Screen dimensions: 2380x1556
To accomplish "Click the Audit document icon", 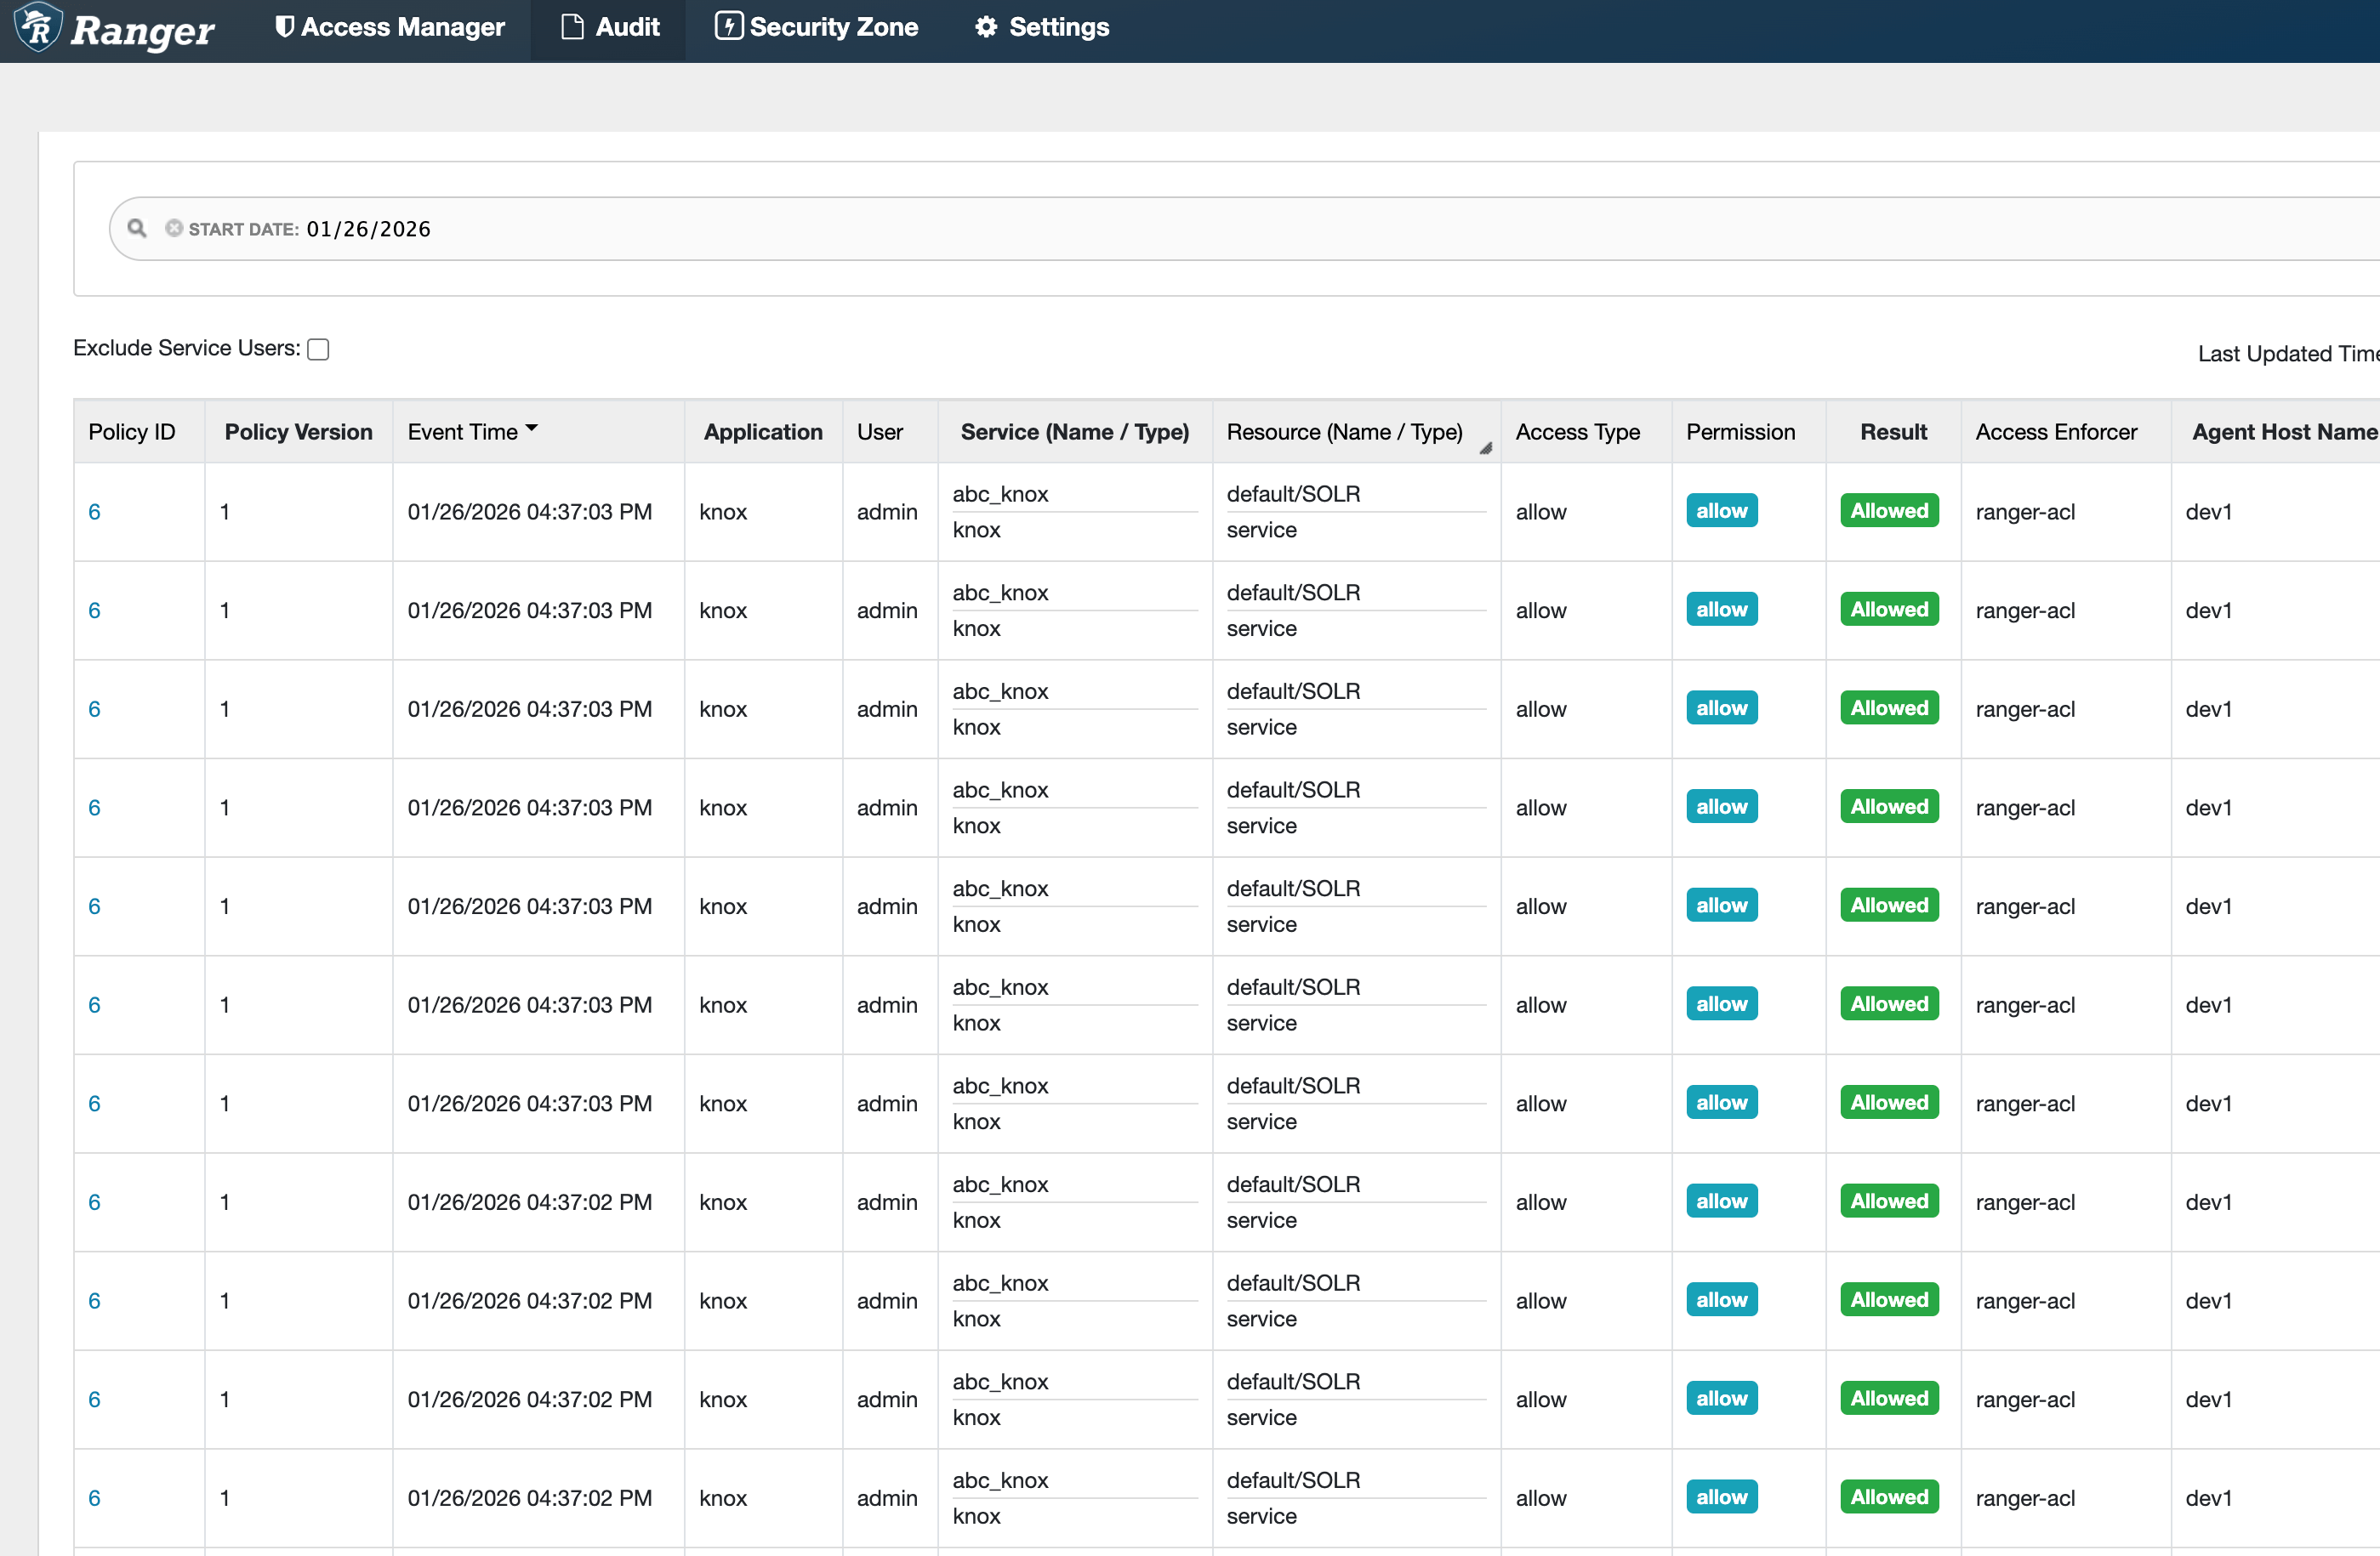I will [572, 27].
